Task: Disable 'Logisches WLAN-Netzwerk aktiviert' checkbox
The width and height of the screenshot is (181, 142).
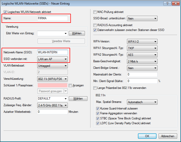Action: click(x=5, y=12)
